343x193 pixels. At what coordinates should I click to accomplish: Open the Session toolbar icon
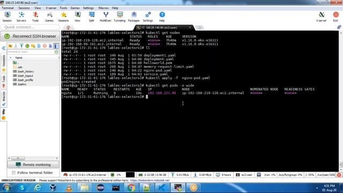coord(7,17)
